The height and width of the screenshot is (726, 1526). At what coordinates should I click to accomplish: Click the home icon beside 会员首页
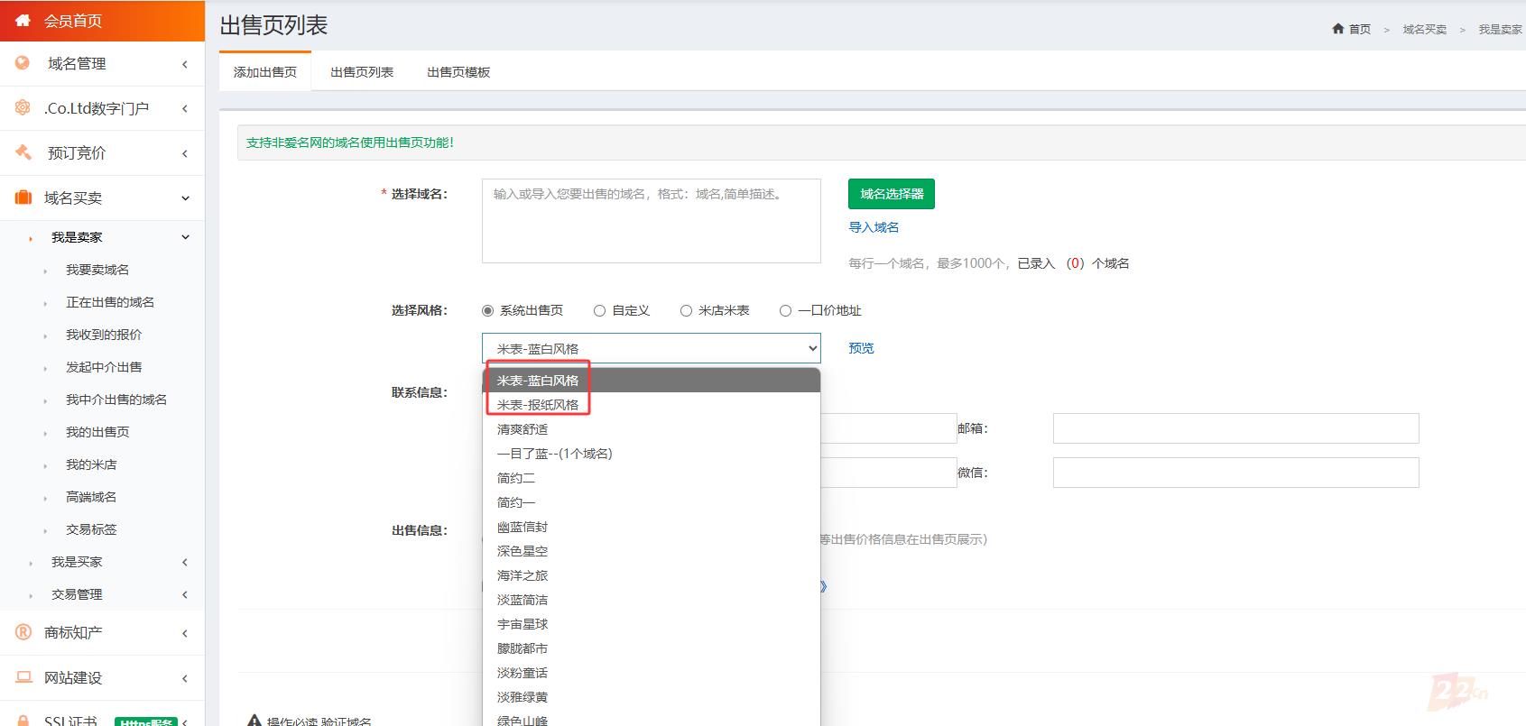pyautogui.click(x=23, y=21)
